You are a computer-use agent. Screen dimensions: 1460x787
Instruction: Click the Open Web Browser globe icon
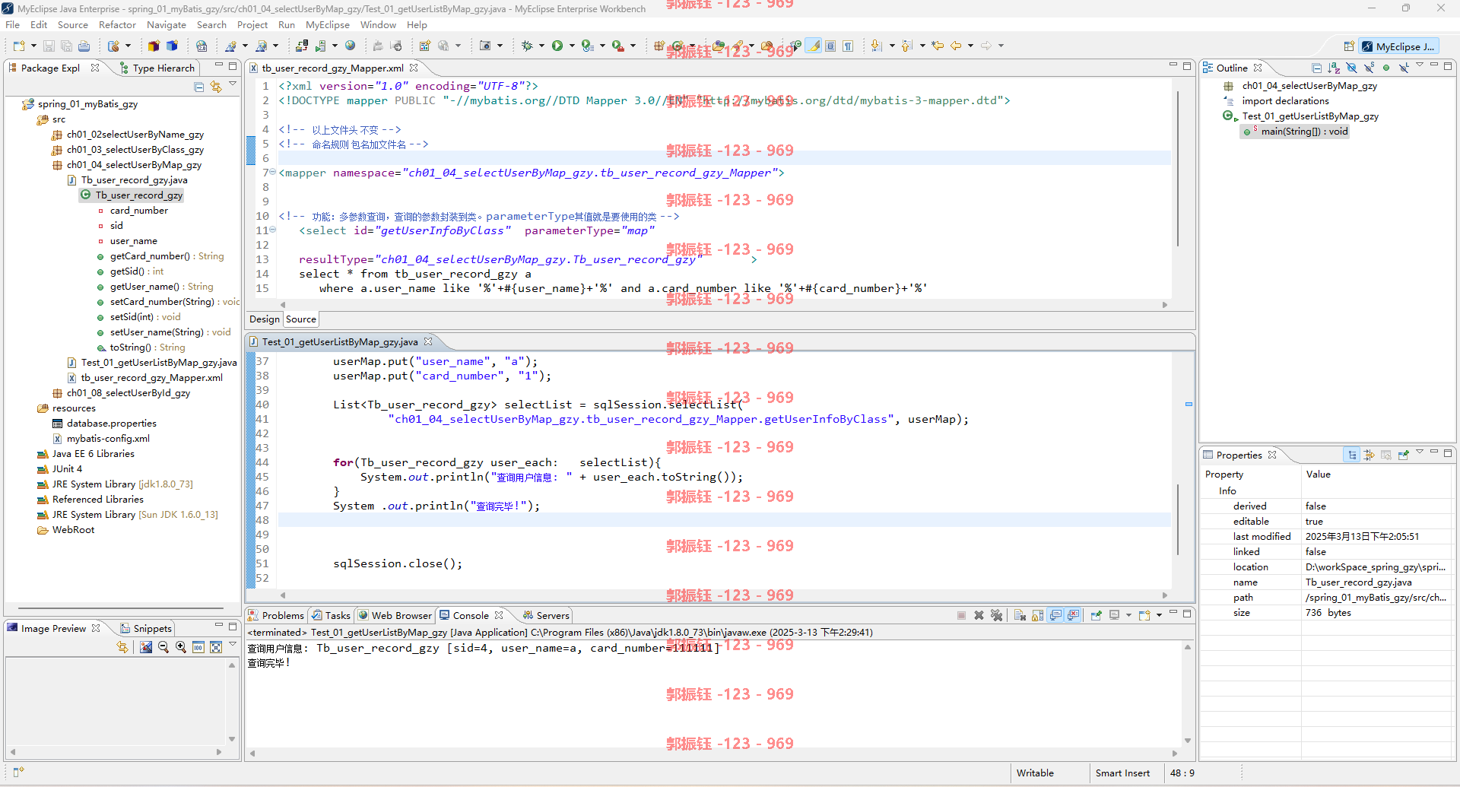tap(350, 46)
